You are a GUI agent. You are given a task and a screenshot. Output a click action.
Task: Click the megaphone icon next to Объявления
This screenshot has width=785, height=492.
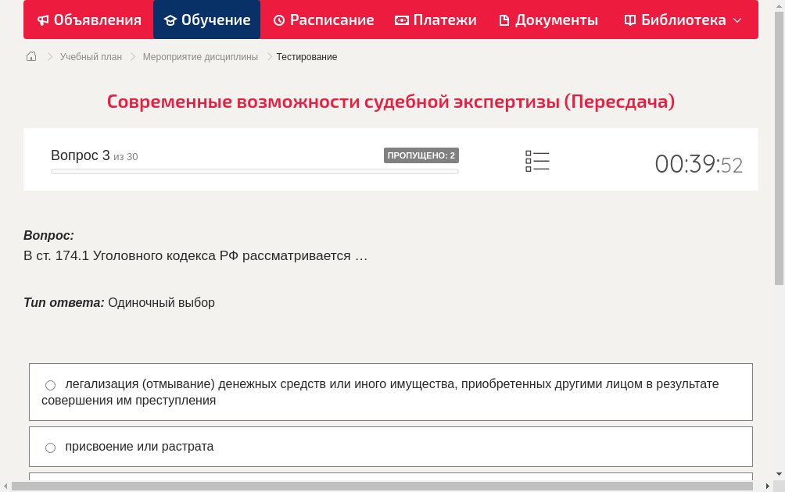[43, 20]
